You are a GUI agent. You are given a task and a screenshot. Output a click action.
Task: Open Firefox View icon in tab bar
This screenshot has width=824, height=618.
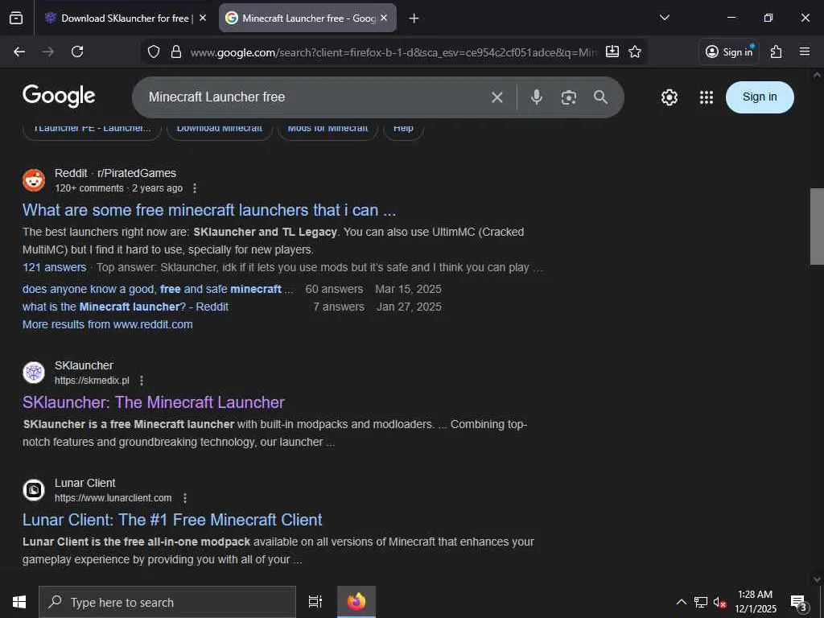pyautogui.click(x=16, y=18)
